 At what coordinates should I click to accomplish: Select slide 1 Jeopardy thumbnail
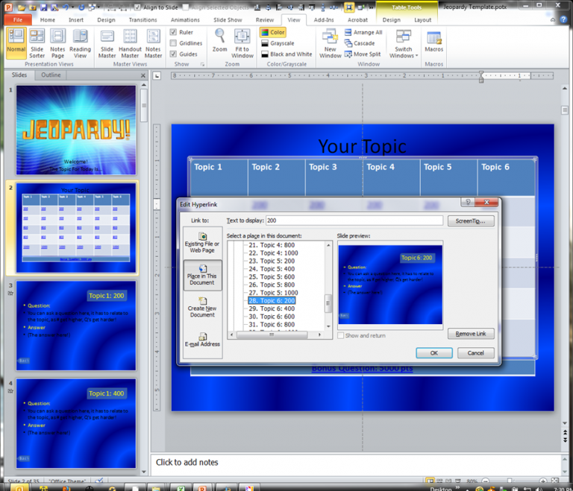(x=76, y=130)
